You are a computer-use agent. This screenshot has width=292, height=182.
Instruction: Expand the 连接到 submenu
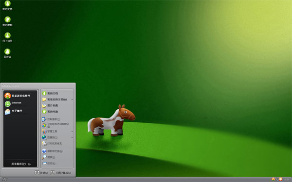(x=57, y=137)
